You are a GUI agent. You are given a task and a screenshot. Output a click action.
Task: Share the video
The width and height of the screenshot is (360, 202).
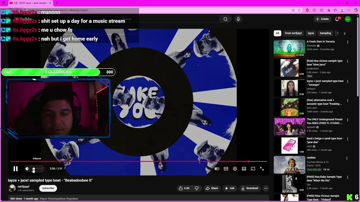point(212,188)
